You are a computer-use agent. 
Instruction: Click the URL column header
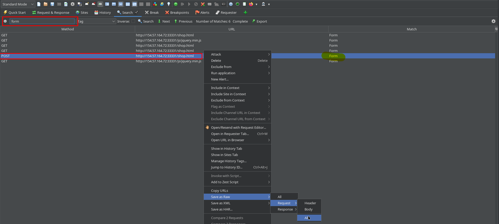click(232, 29)
